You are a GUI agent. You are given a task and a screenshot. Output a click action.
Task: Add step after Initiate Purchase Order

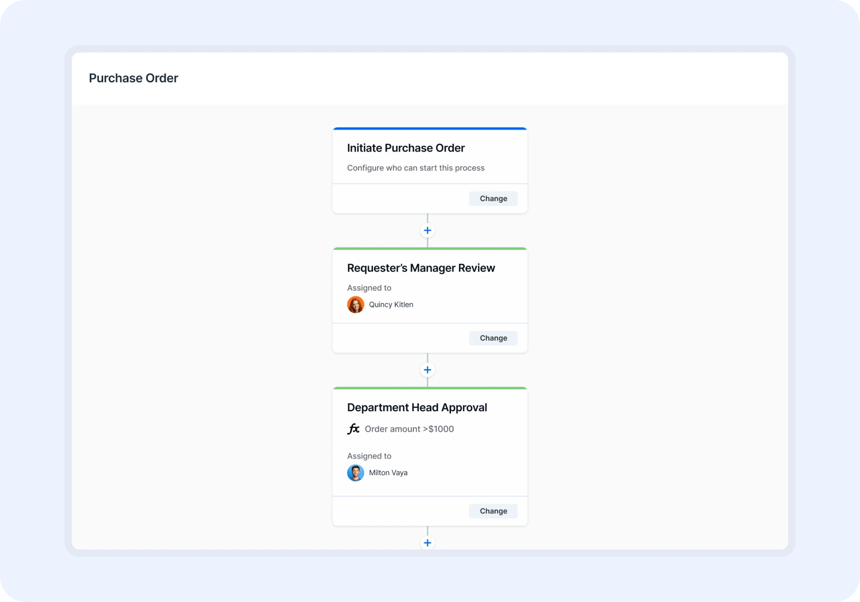pos(427,231)
